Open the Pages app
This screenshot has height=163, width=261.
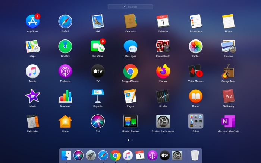click(x=130, y=96)
